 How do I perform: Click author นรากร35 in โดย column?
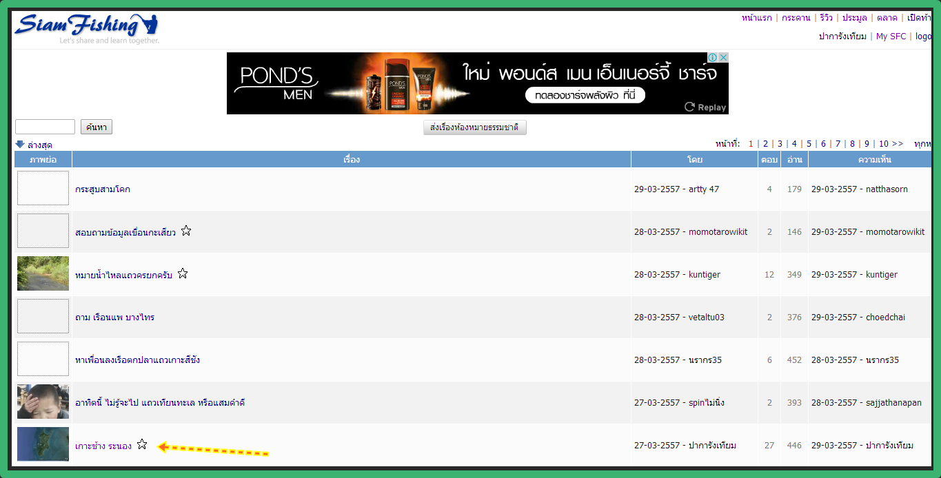point(705,360)
